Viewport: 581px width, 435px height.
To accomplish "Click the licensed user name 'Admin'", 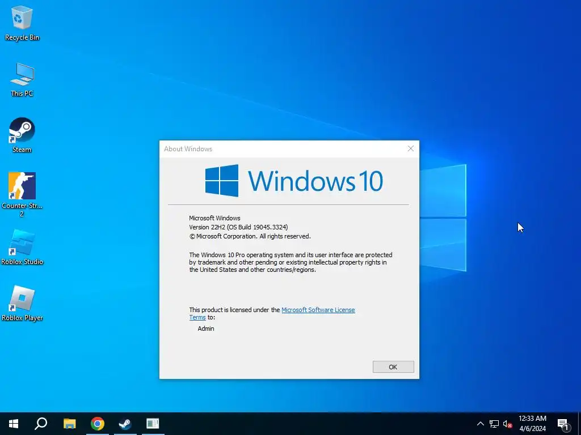I will click(x=205, y=329).
